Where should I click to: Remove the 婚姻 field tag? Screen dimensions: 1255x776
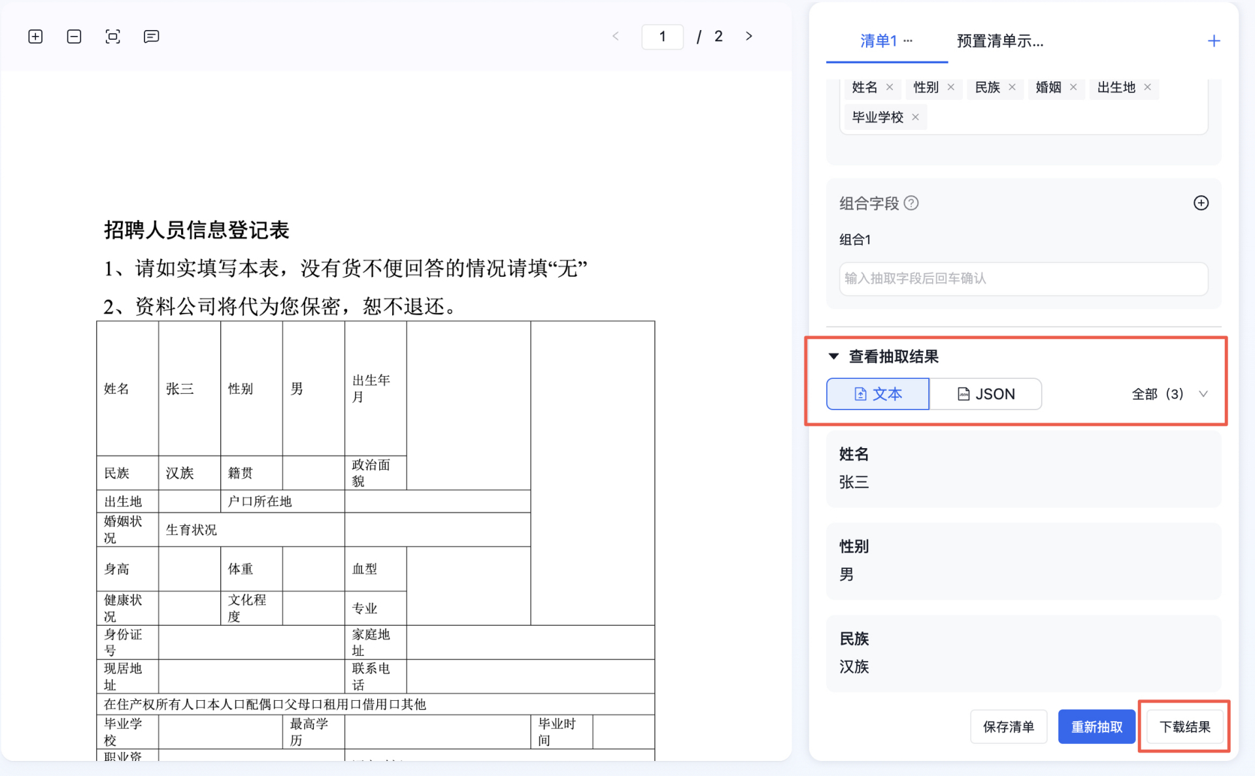click(x=1073, y=87)
